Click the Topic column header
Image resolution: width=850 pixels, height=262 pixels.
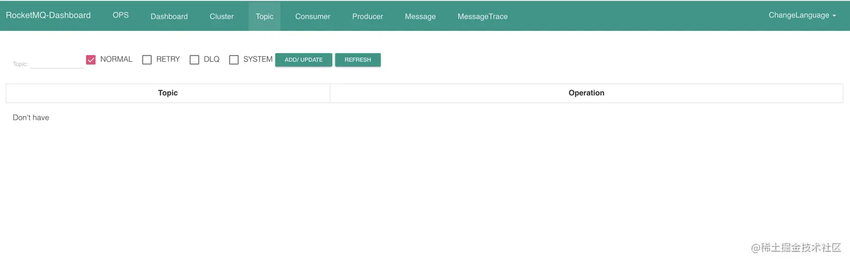coord(168,93)
